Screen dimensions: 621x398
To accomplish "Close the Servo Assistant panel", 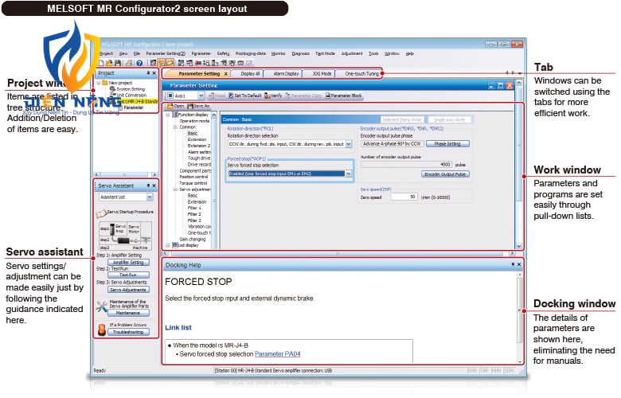I will (x=154, y=185).
